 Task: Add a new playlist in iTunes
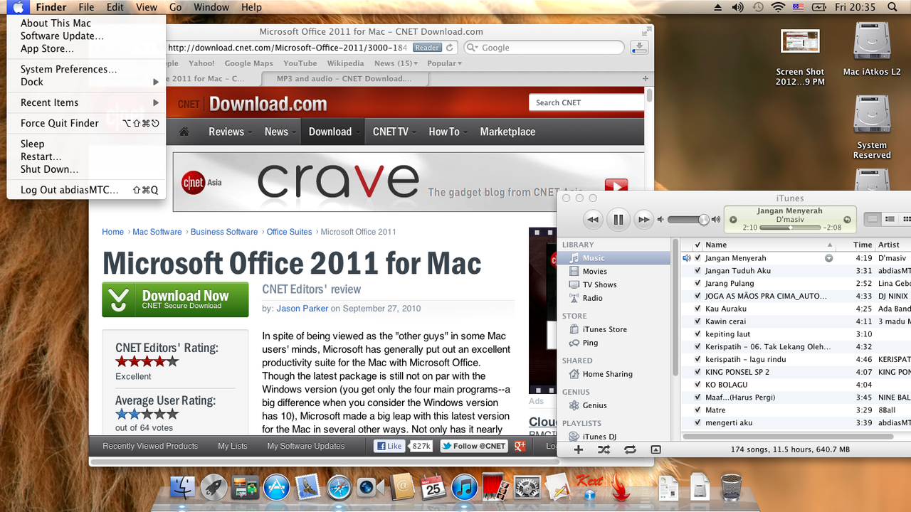pos(578,449)
